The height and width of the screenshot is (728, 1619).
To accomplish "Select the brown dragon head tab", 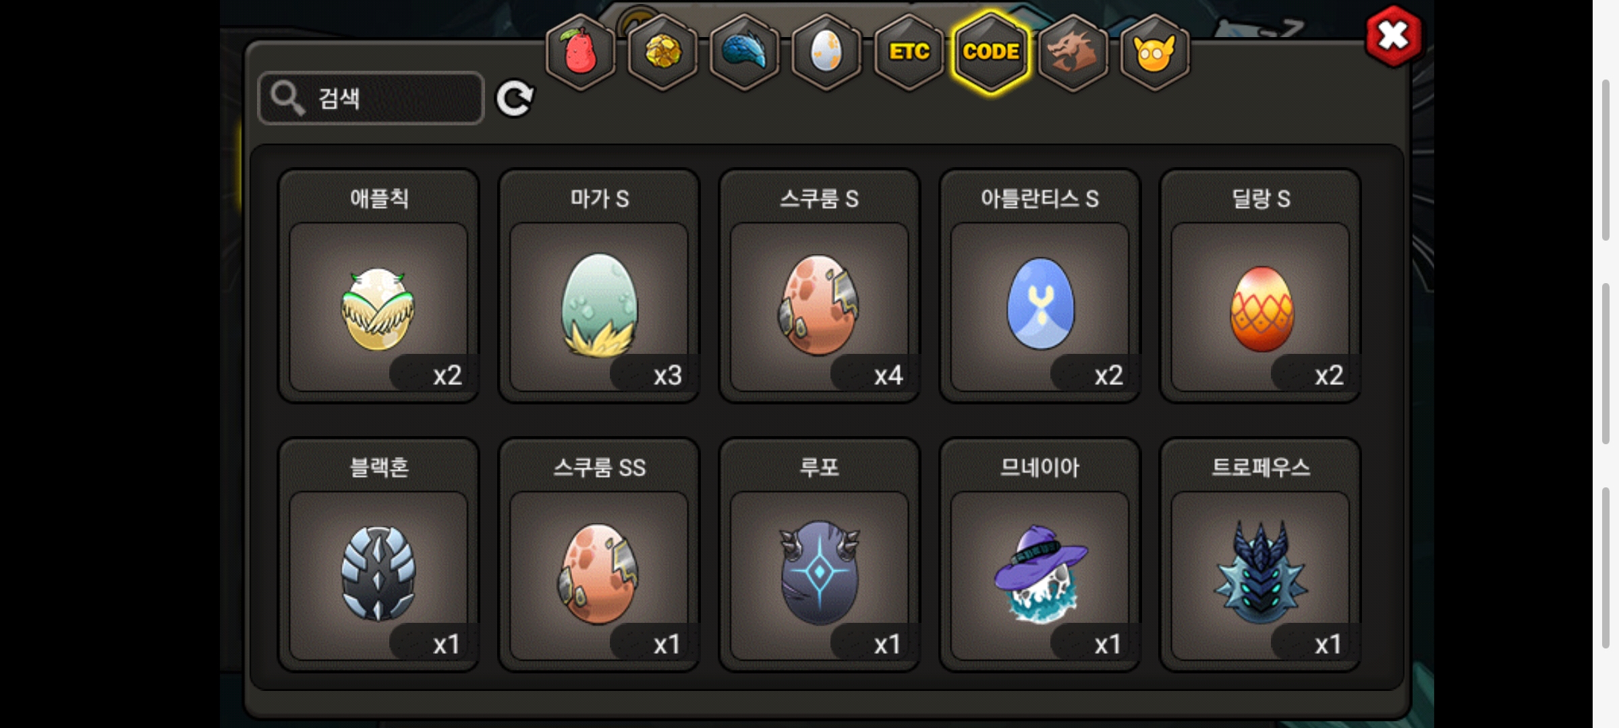I will (1073, 53).
